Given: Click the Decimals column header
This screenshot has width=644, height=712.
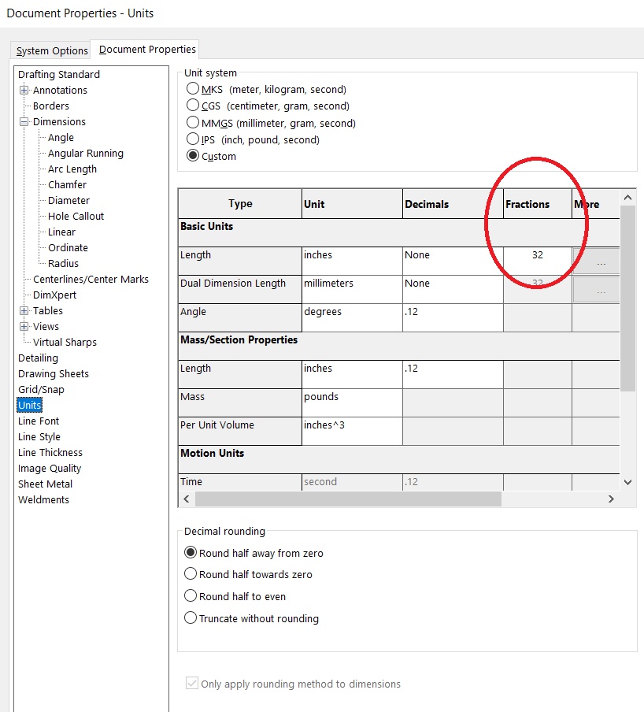Looking at the screenshot, I should [453, 204].
